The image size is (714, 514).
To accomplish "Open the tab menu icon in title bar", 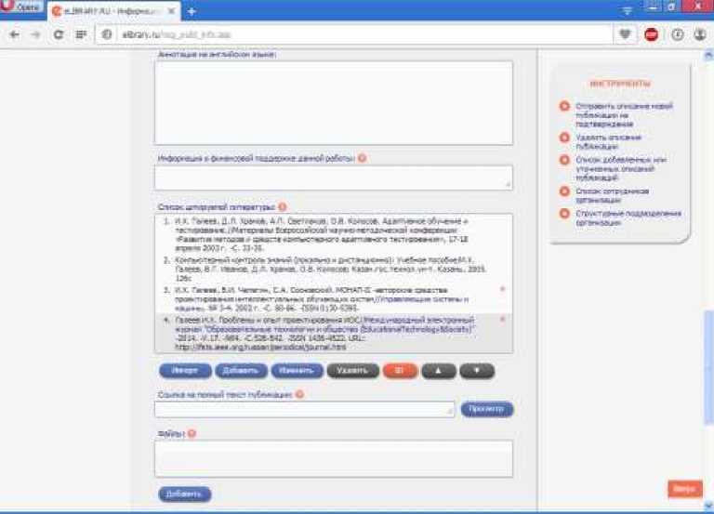I will point(627,10).
